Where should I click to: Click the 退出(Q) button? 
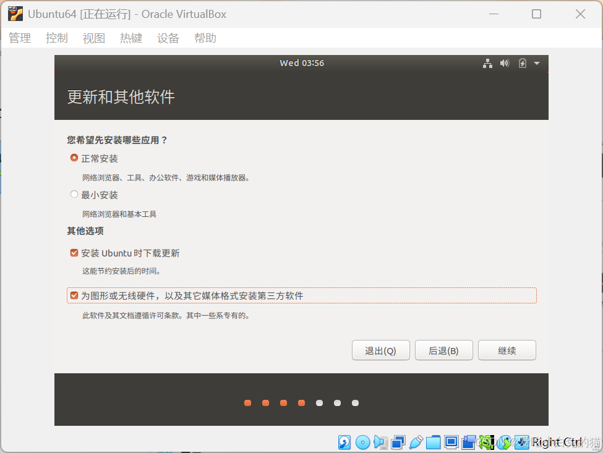[x=381, y=350]
